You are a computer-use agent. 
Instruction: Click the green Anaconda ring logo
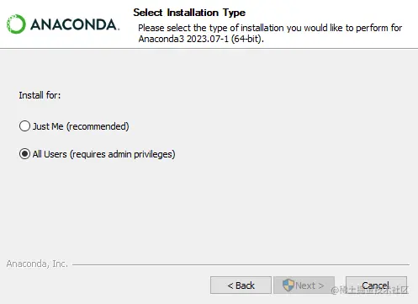tap(16, 24)
